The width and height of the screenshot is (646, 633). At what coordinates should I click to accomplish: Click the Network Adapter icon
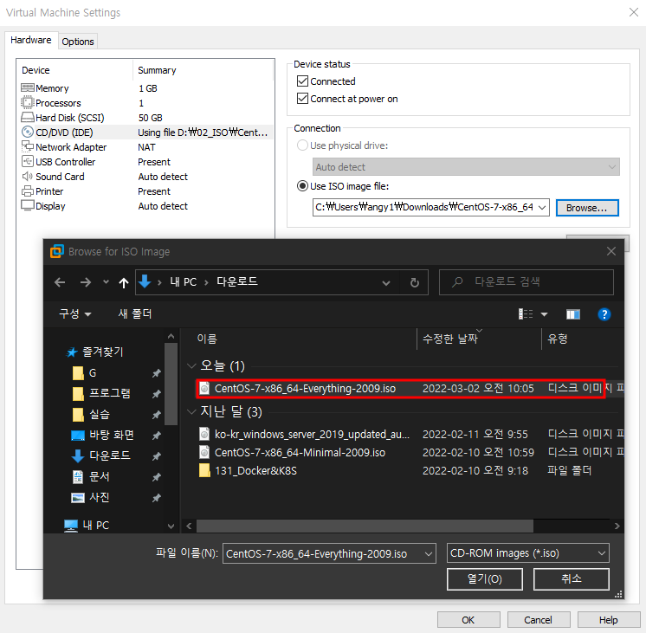pos(28,146)
